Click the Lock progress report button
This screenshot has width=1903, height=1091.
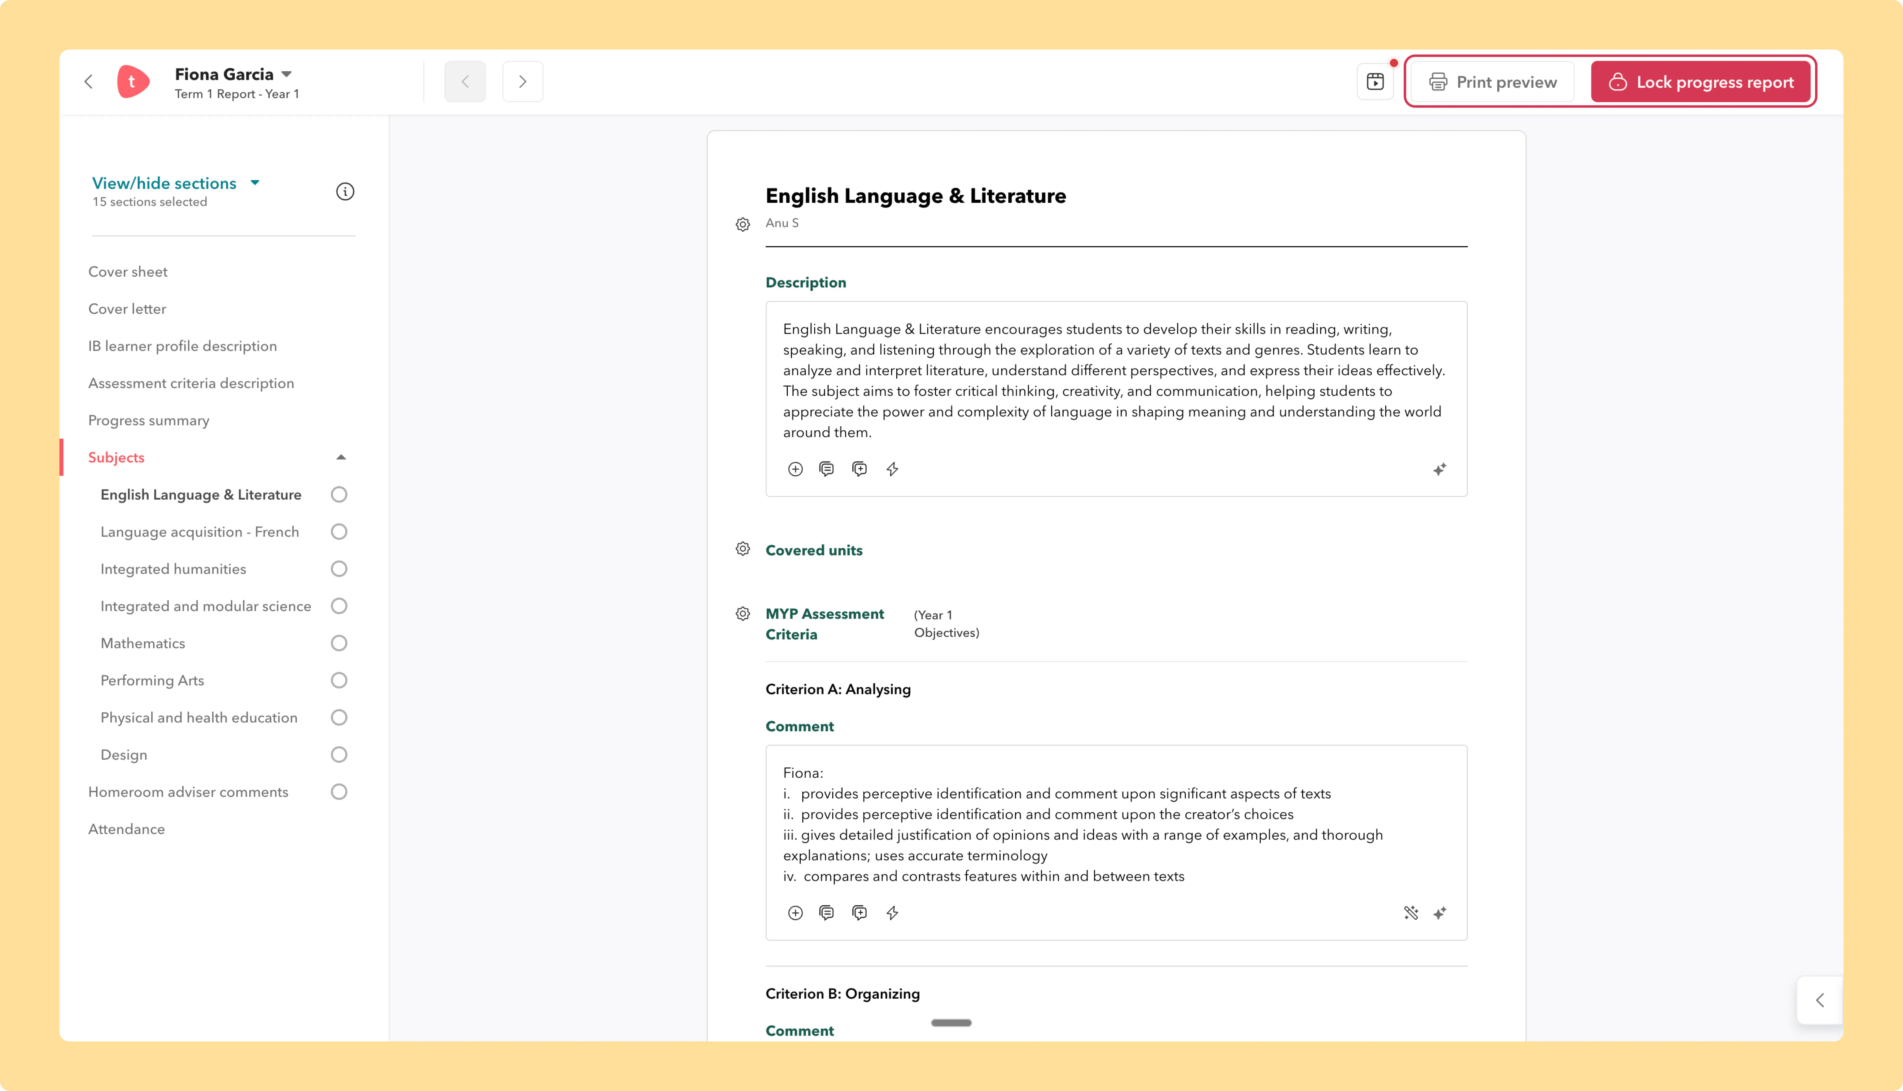(1701, 82)
